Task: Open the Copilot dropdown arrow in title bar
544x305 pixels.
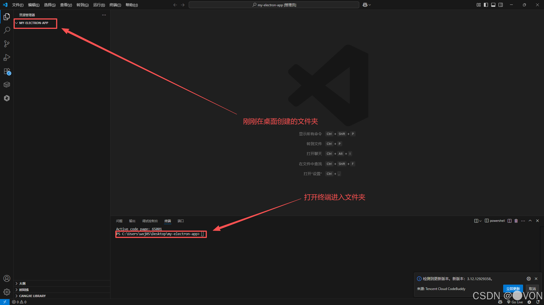Action: click(x=370, y=5)
